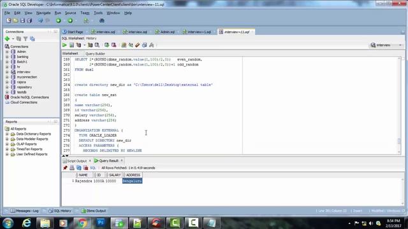The height and width of the screenshot is (229, 408).
Task: Click the green Forward navigation button
Action: (x=70, y=20)
